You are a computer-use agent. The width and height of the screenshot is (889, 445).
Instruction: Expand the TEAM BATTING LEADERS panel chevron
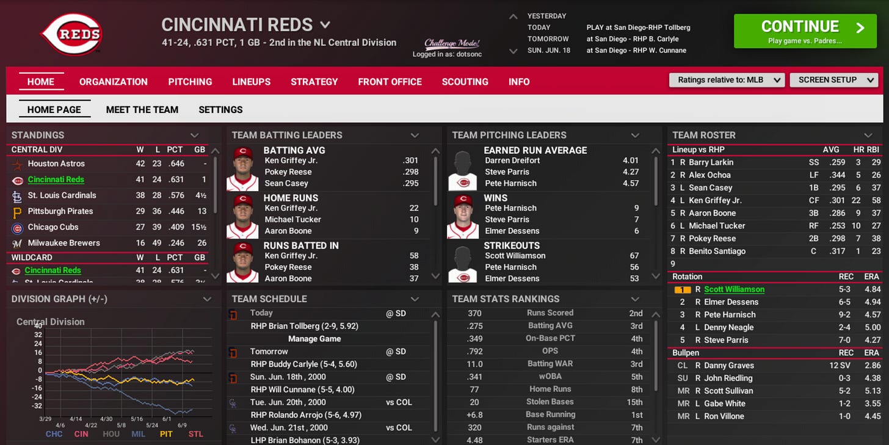[x=415, y=136]
